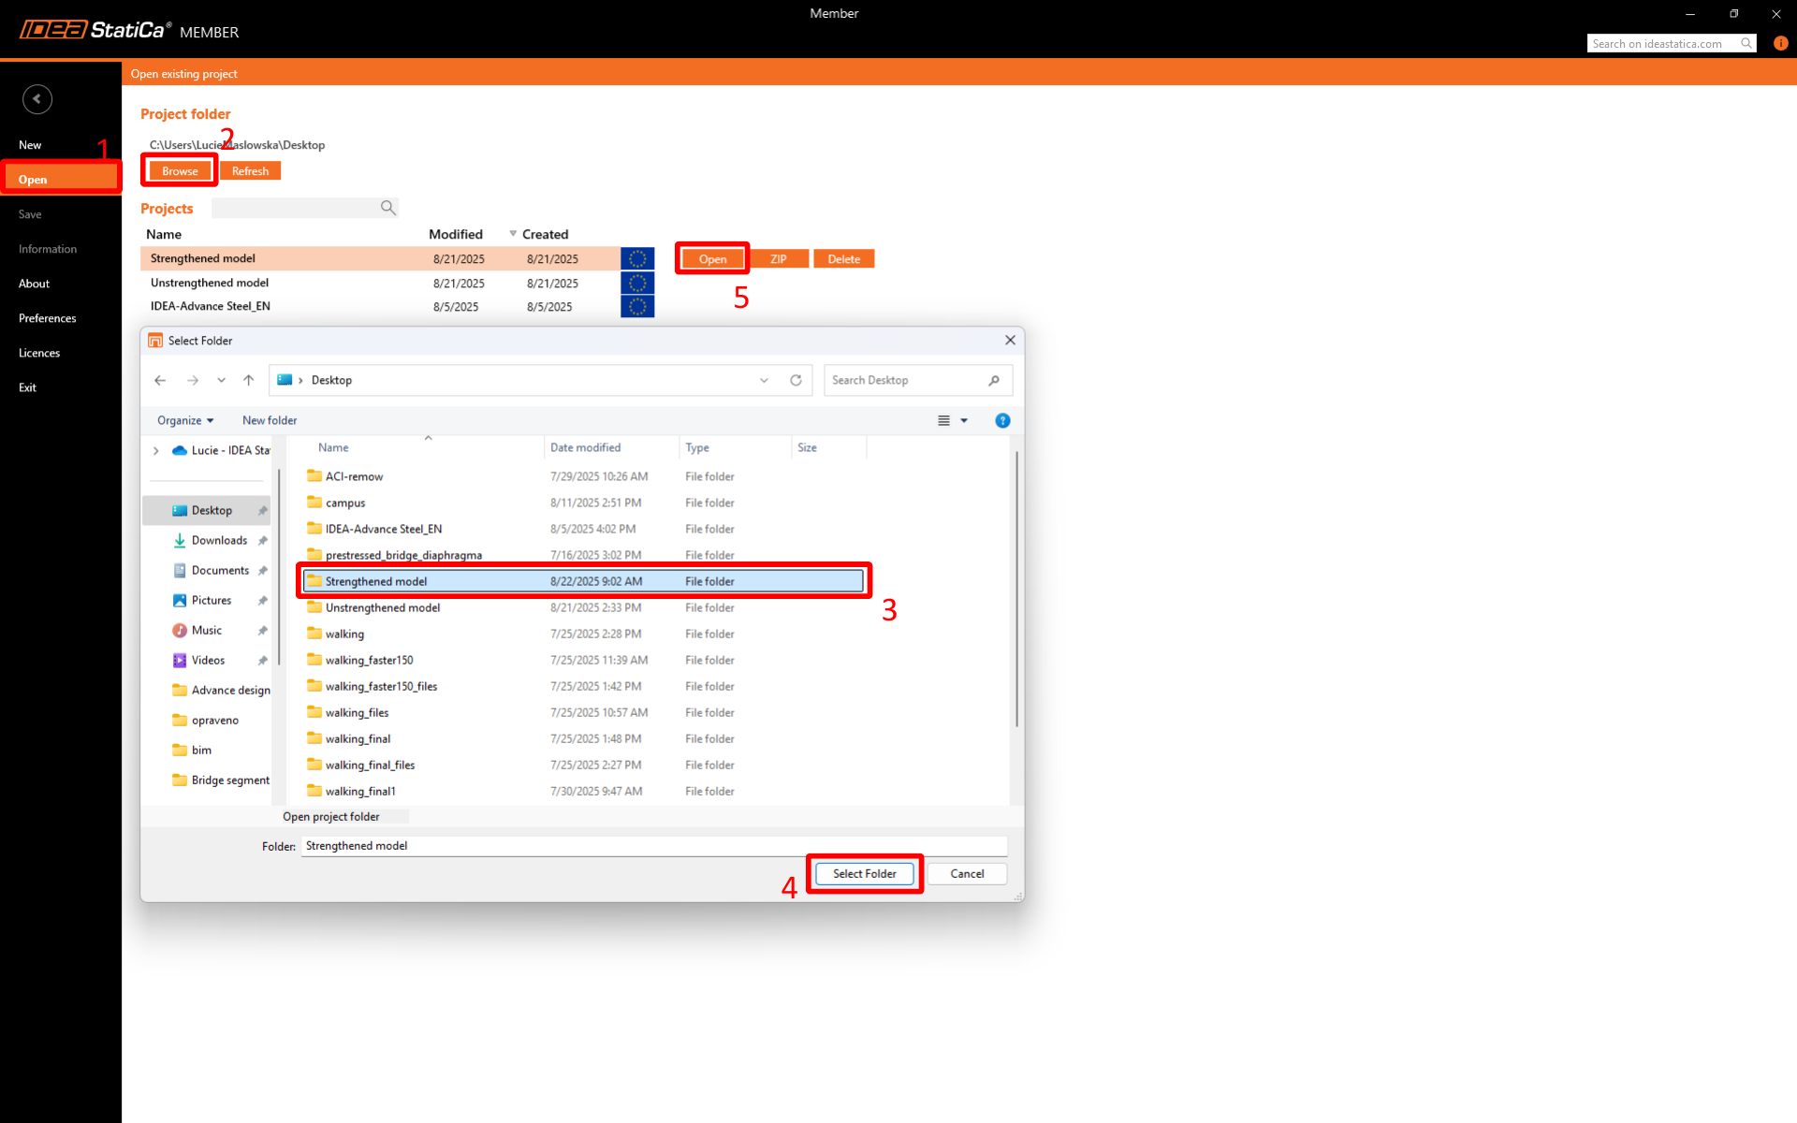Open the file dialog help icon
This screenshot has width=1797, height=1123.
click(x=1002, y=420)
